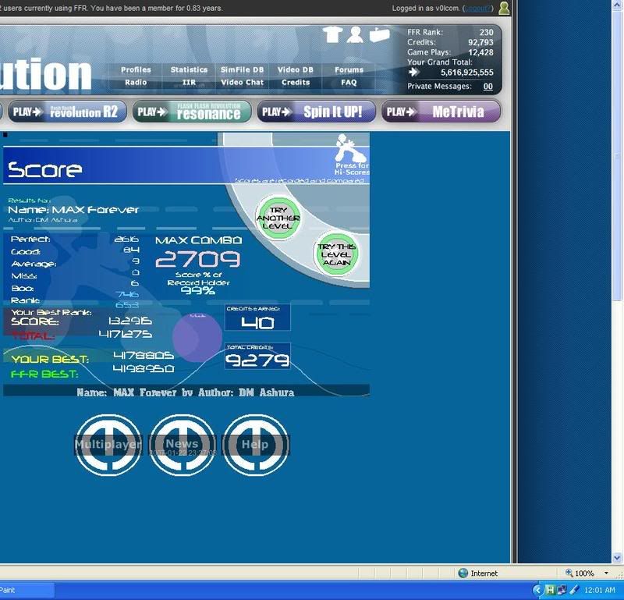Image resolution: width=624 pixels, height=600 pixels.
Task: Click the MAX COMBO value 2709
Action: (198, 259)
